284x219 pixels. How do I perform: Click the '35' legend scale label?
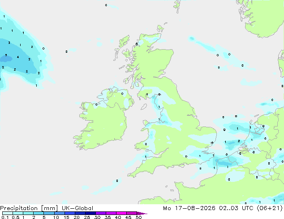coord(108,217)
